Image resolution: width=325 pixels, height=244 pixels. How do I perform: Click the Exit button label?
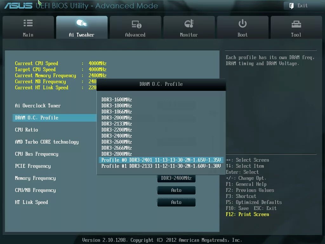302,6
